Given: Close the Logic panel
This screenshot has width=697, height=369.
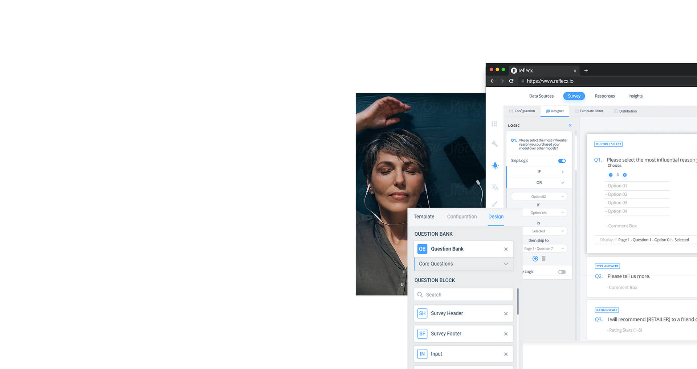Looking at the screenshot, I should (570, 125).
